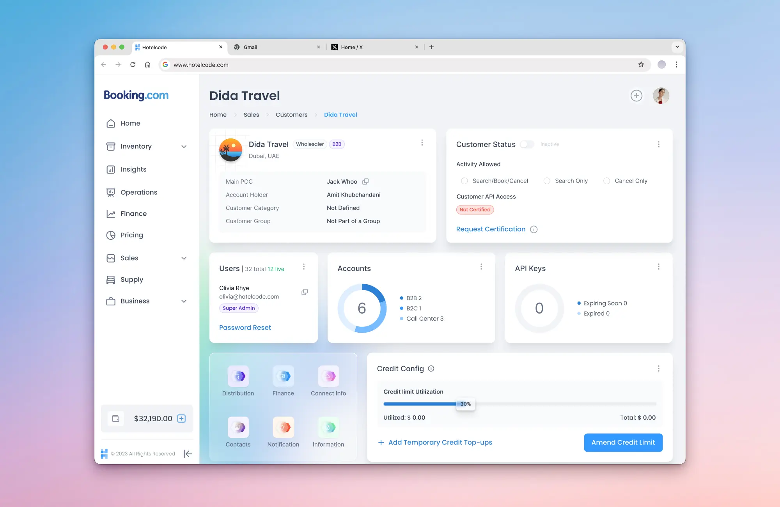This screenshot has width=780, height=507.
Task: Open the Distribution tile icon
Action: click(238, 376)
